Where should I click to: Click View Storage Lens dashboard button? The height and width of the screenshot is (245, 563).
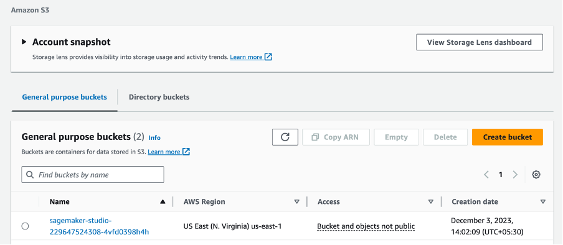point(480,42)
